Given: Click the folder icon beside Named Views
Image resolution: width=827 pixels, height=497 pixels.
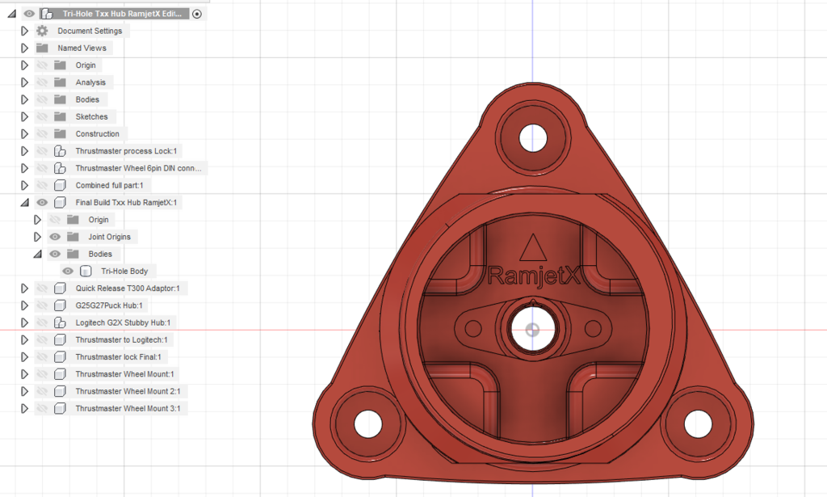Looking at the screenshot, I should [42, 48].
